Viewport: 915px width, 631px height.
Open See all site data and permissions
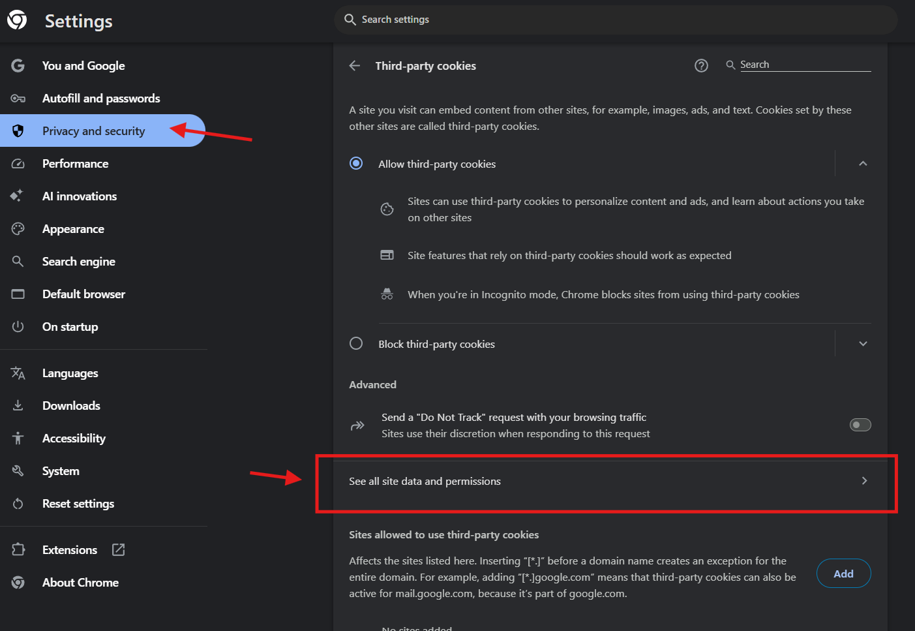coord(607,482)
